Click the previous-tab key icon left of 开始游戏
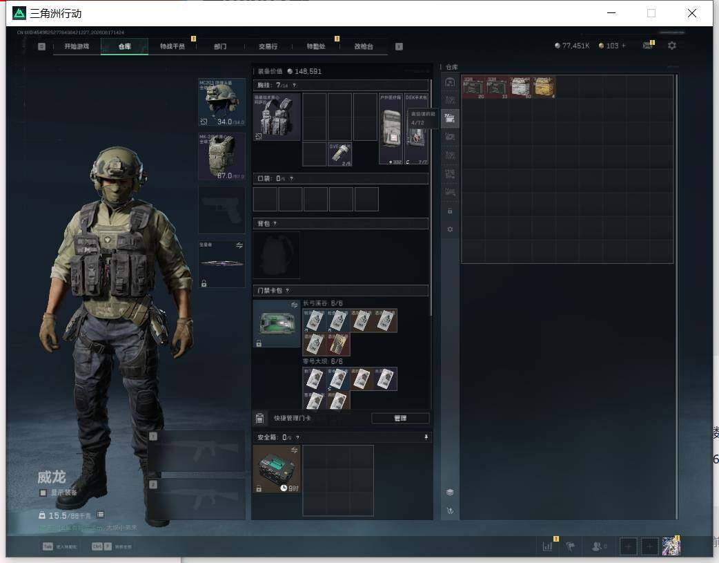 pyautogui.click(x=41, y=46)
